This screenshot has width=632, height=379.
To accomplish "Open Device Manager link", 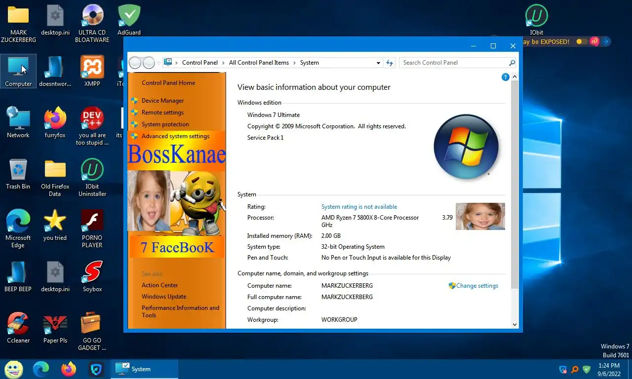I will 162,101.
